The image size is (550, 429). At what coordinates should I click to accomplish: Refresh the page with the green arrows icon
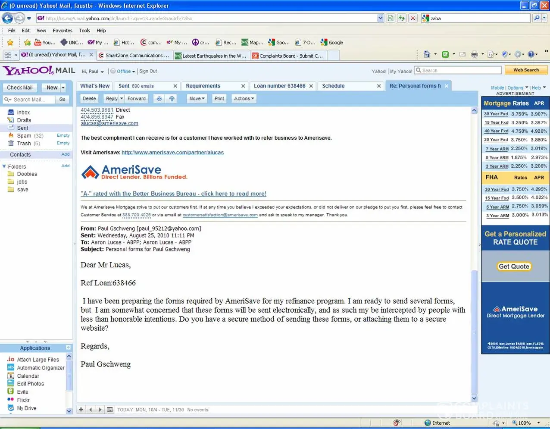402,18
